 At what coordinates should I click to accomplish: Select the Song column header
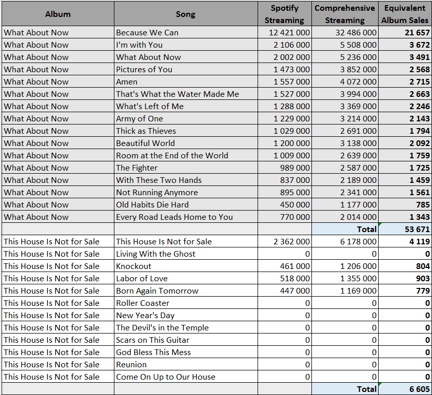click(x=186, y=14)
